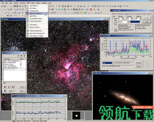Switch to the Setup tab in MaxIm CCD
The image size is (154, 122).
[x=149, y=14]
